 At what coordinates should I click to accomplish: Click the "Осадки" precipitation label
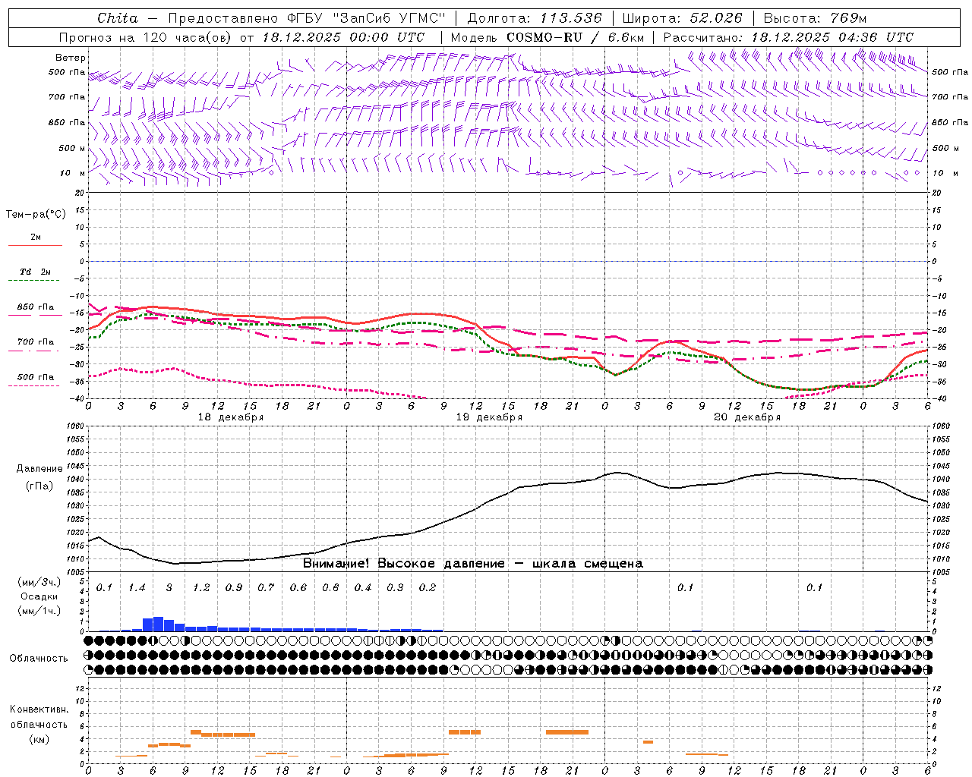point(39,596)
